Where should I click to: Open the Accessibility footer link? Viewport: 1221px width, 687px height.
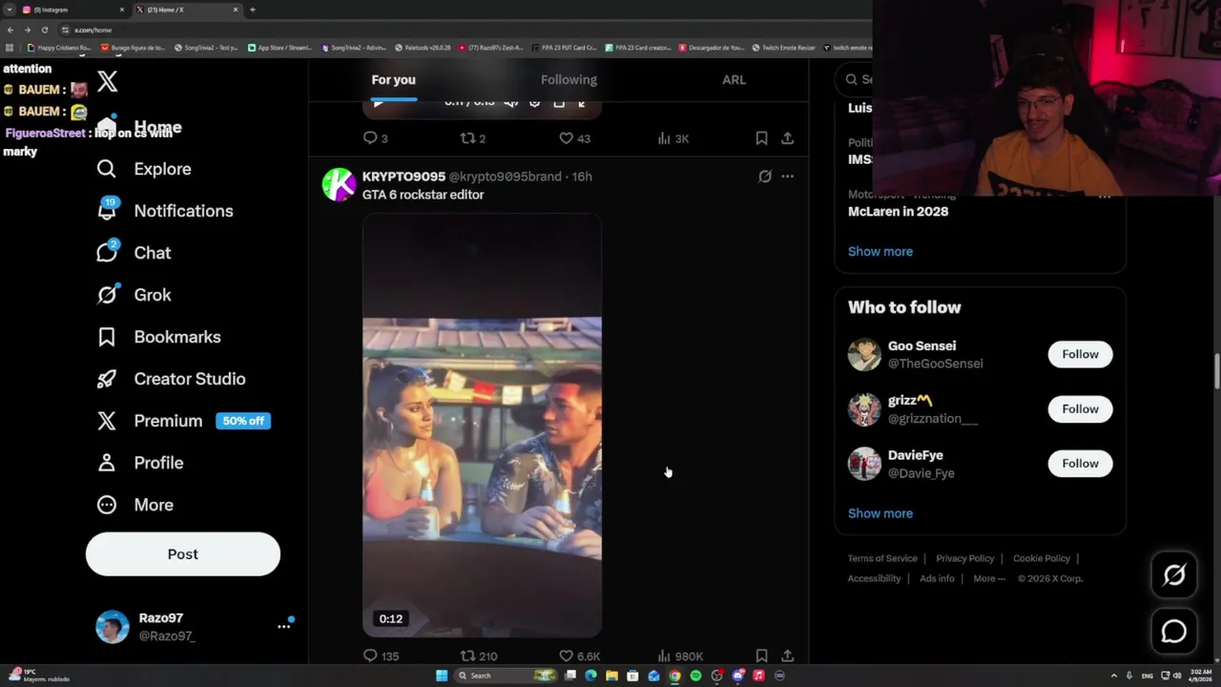[x=874, y=578]
